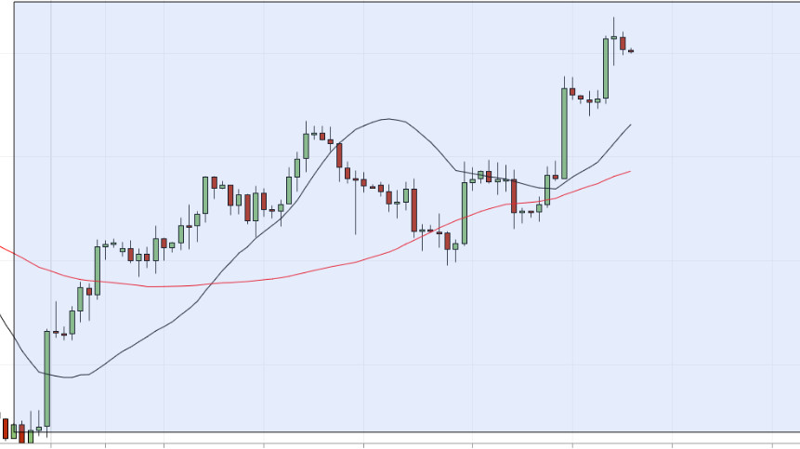Screen dimensions: 800x449
Task: Select the green candle rebounding off the red average
Action: pyautogui.click(x=464, y=213)
